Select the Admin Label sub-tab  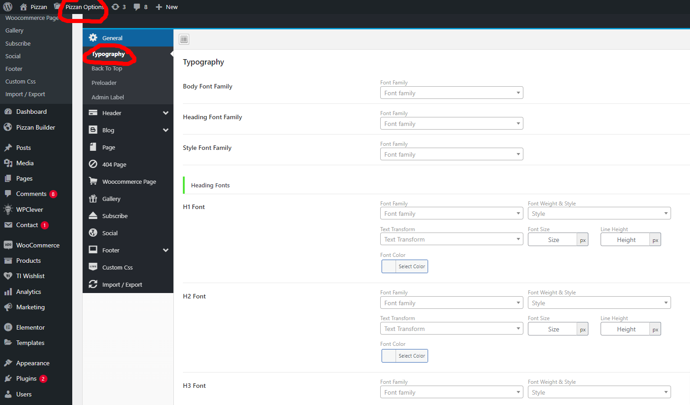coord(108,97)
